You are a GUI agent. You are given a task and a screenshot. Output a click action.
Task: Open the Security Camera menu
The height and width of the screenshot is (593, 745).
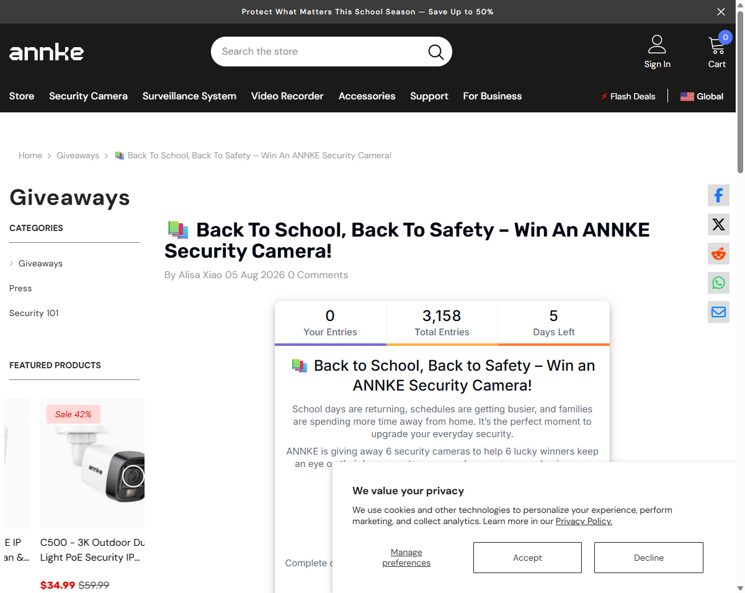pyautogui.click(x=88, y=96)
